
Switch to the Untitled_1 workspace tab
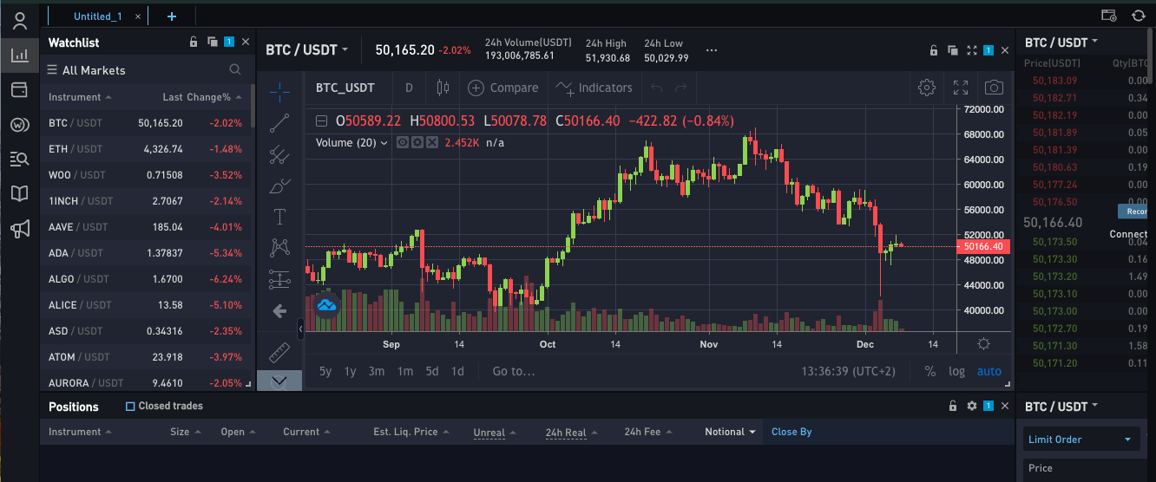98,16
